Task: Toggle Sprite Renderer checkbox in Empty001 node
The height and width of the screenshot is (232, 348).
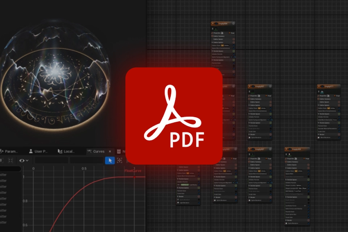Action: (270, 138)
